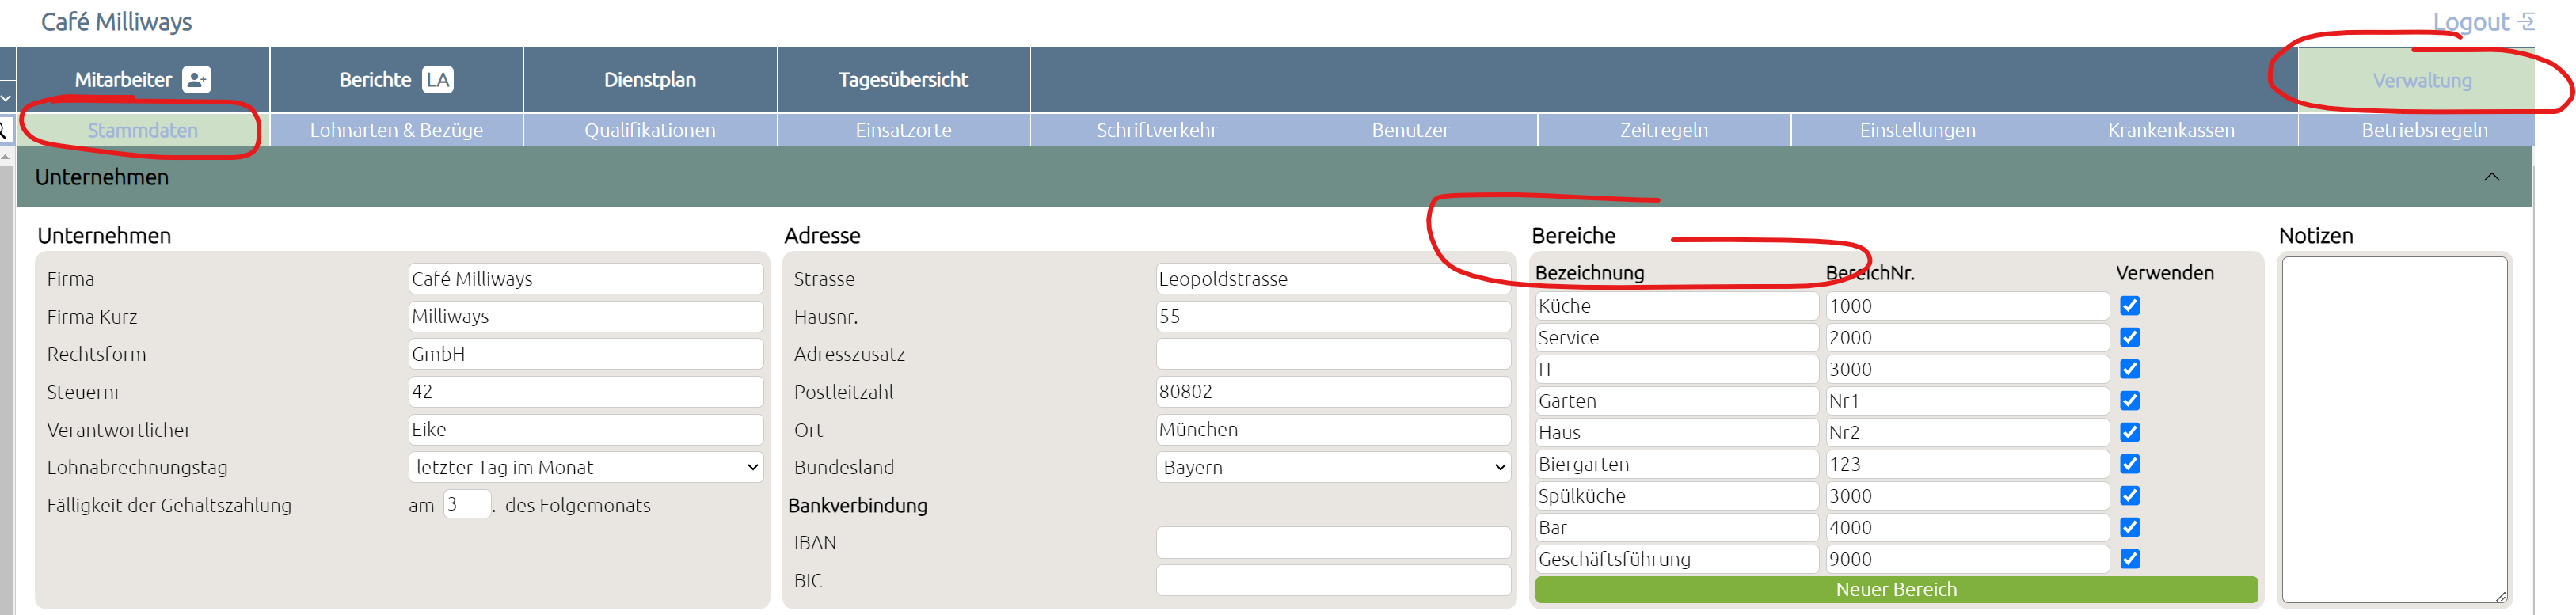This screenshot has width=2576, height=615.
Task: Uncheck Verwenden for Küche
Action: pyautogui.click(x=2130, y=306)
